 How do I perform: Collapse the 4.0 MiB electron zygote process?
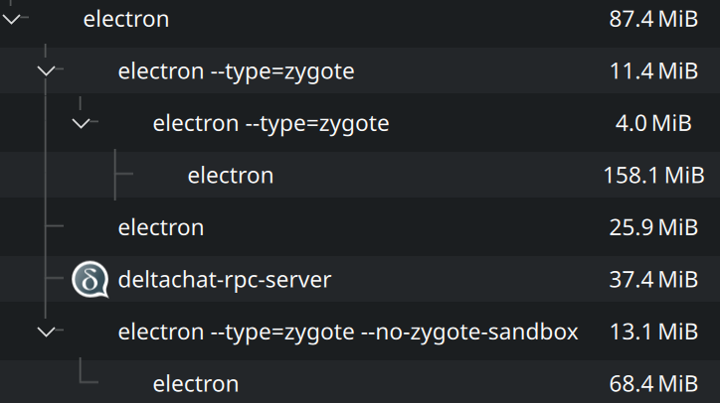[x=81, y=123]
